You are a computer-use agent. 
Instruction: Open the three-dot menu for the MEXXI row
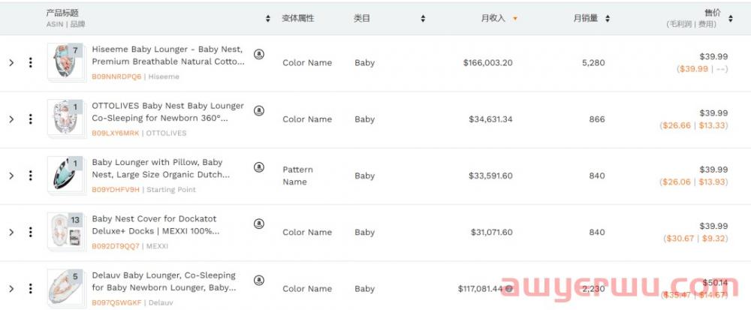click(x=30, y=232)
